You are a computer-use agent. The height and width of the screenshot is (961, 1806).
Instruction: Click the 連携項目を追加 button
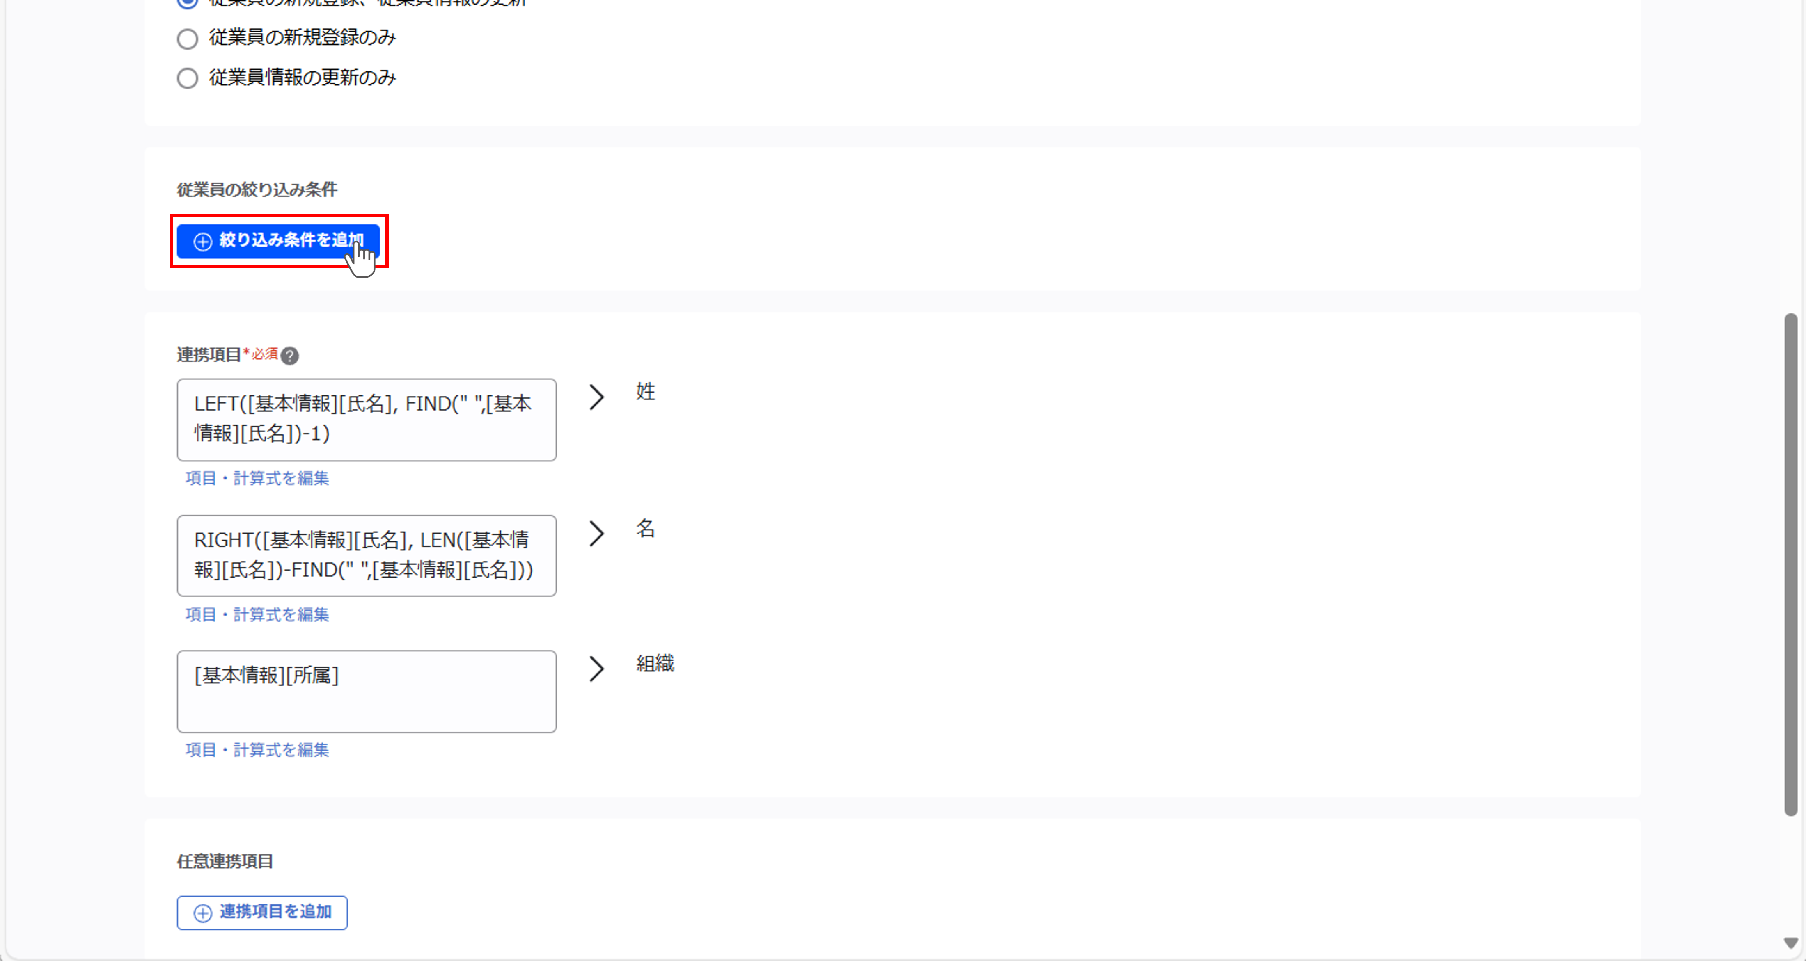(x=261, y=913)
